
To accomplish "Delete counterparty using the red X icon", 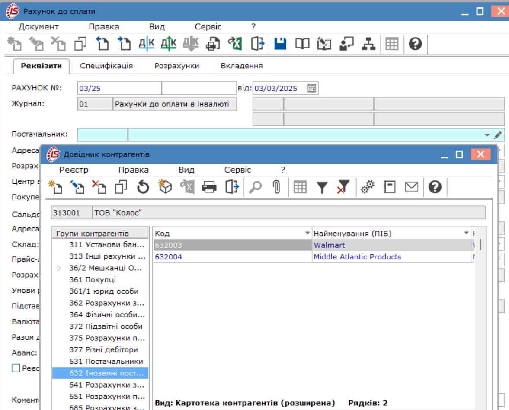I will tap(99, 187).
